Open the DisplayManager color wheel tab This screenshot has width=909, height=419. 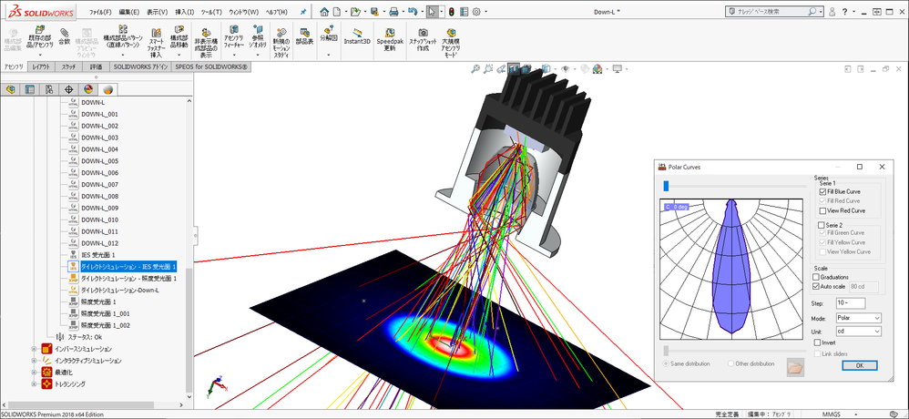pyautogui.click(x=88, y=89)
